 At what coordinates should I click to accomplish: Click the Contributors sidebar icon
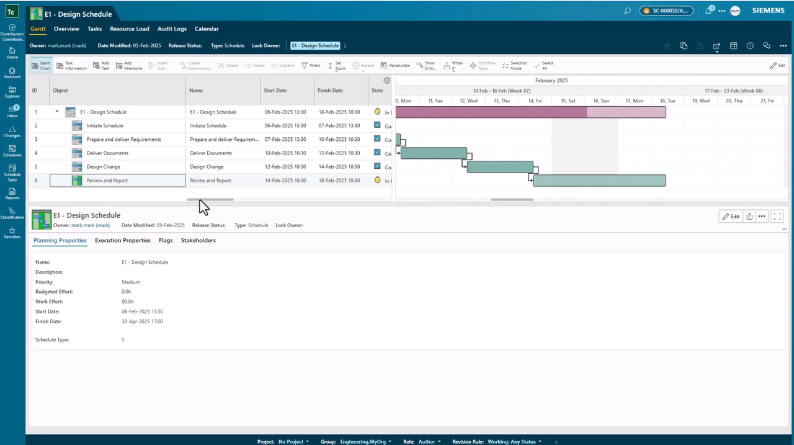tap(12, 32)
